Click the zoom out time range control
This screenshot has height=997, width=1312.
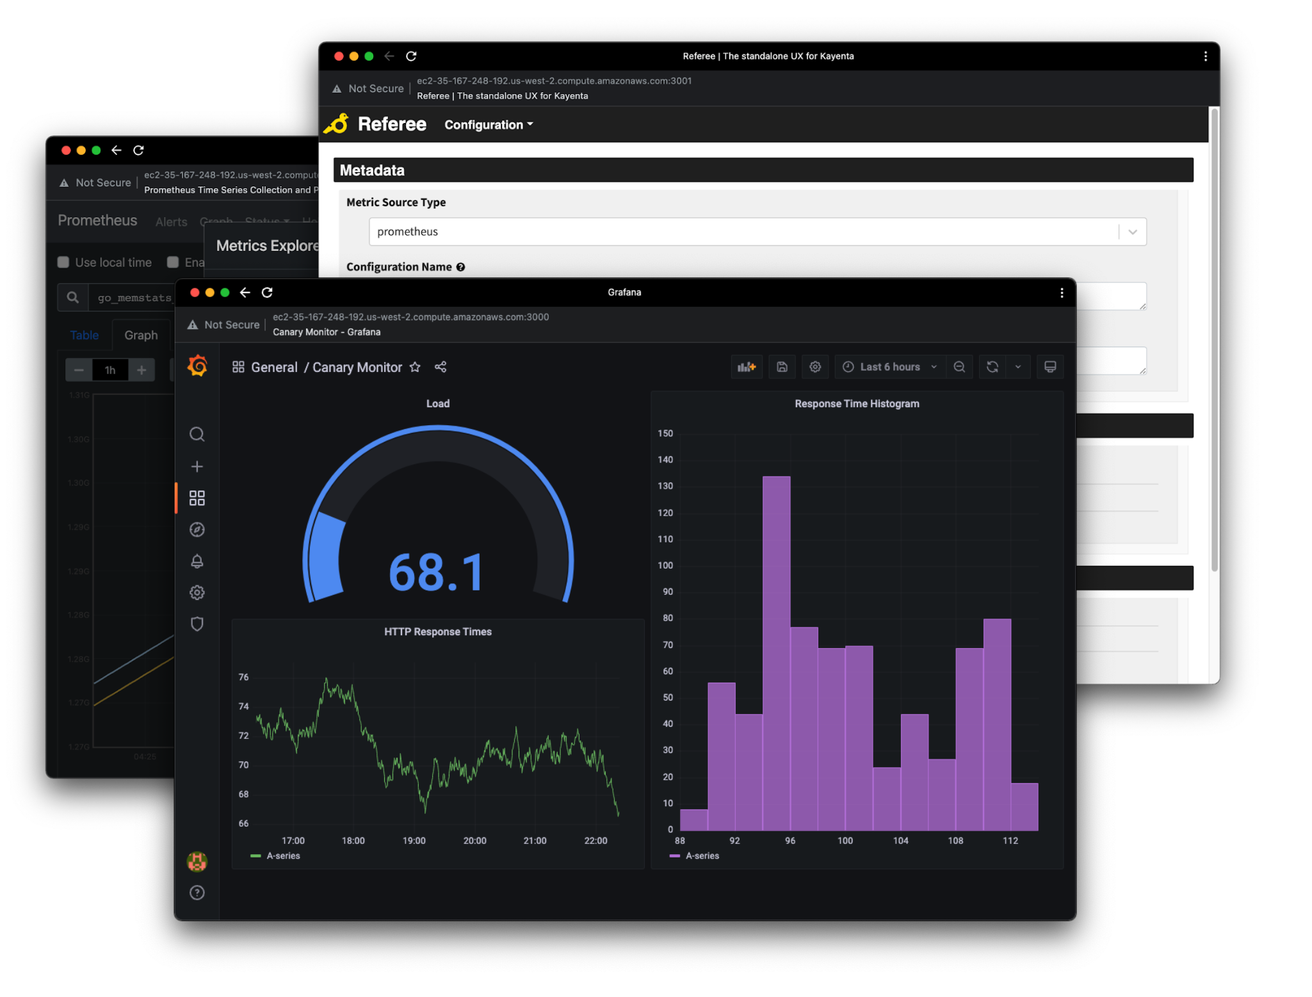point(959,366)
